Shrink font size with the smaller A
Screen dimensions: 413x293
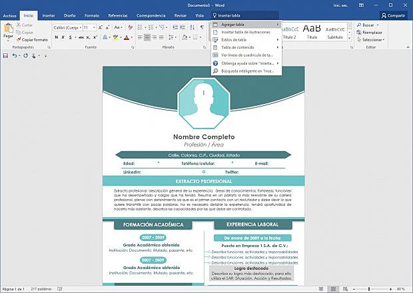tap(107, 27)
